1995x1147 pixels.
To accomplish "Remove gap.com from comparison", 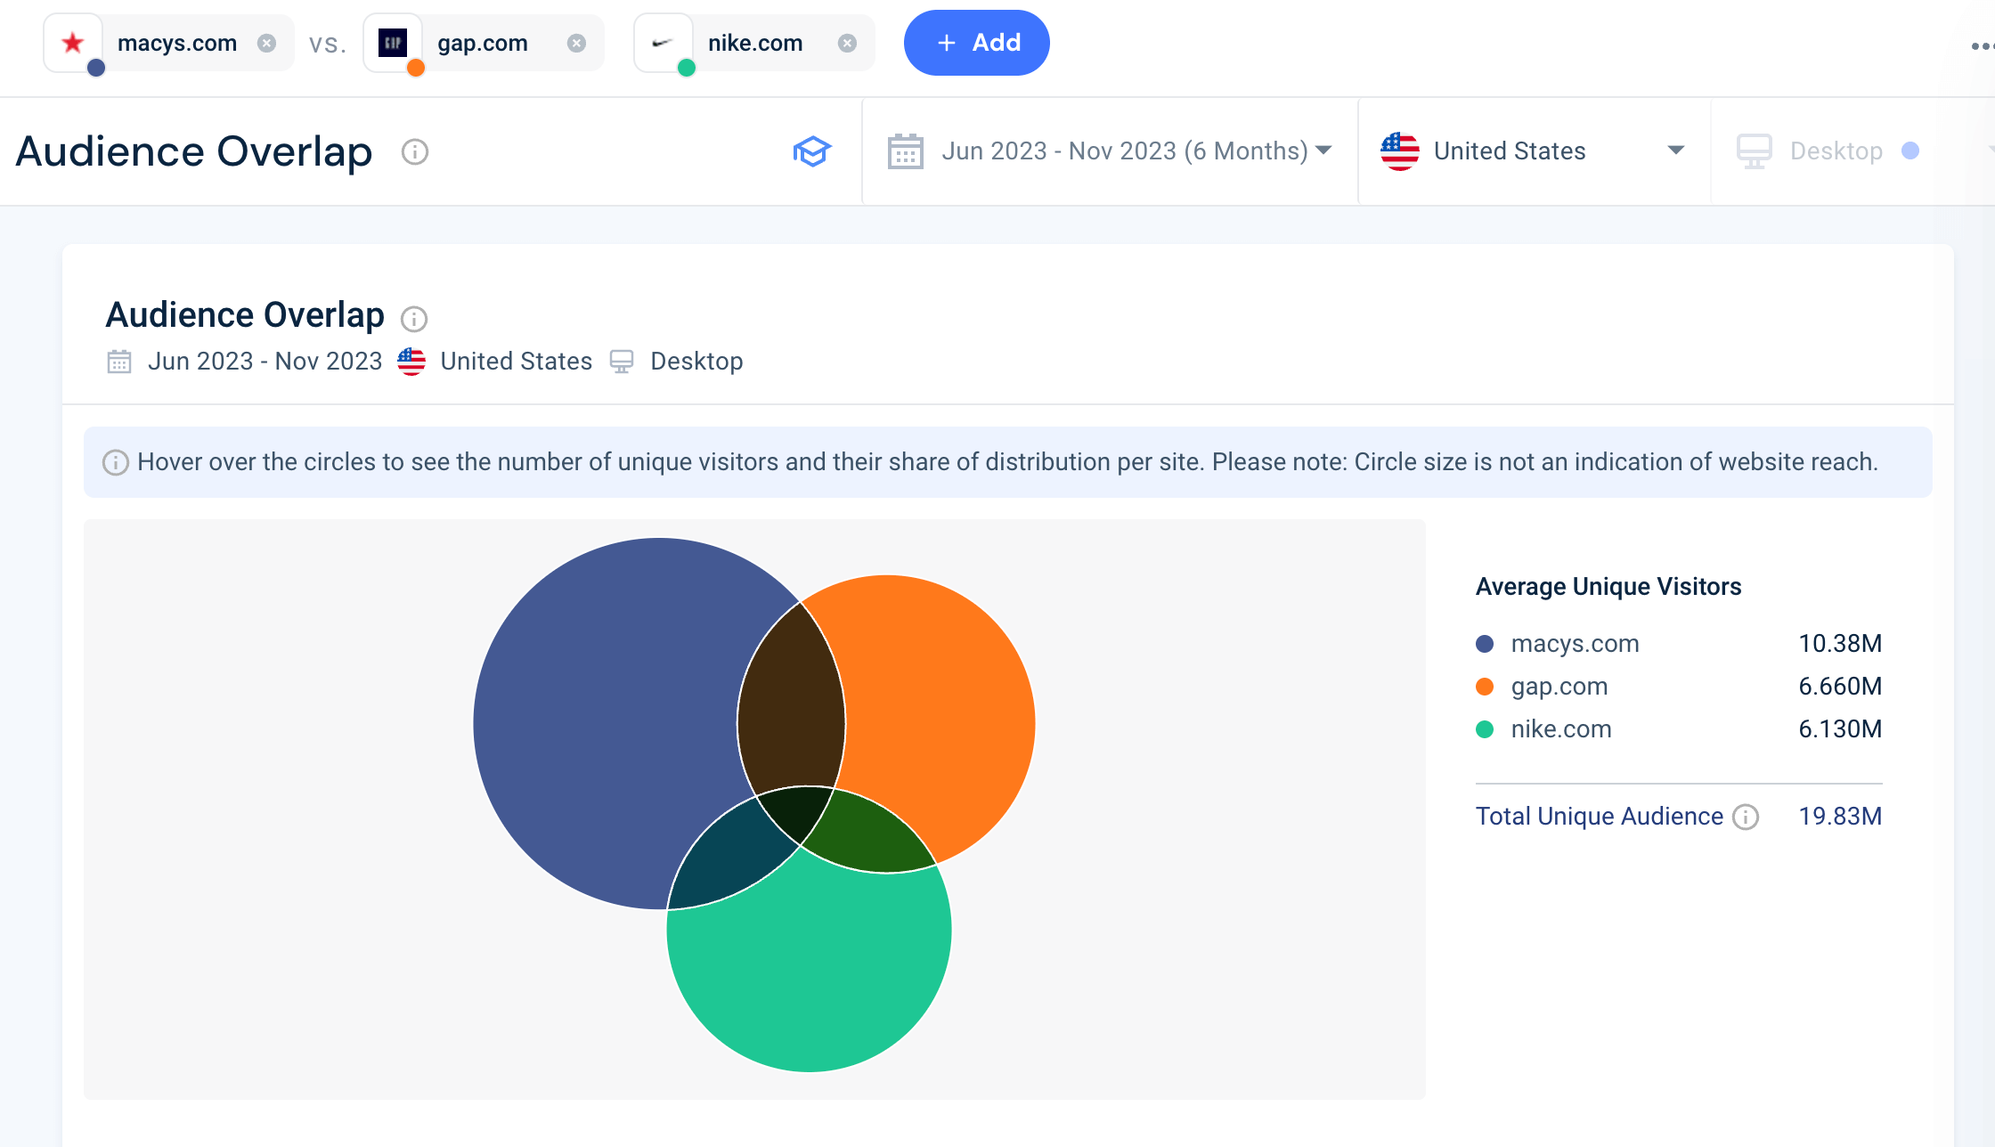I will point(577,43).
